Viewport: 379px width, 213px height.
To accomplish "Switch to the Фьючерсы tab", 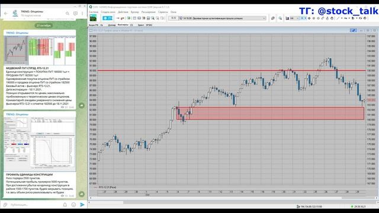I will click(x=123, y=25).
